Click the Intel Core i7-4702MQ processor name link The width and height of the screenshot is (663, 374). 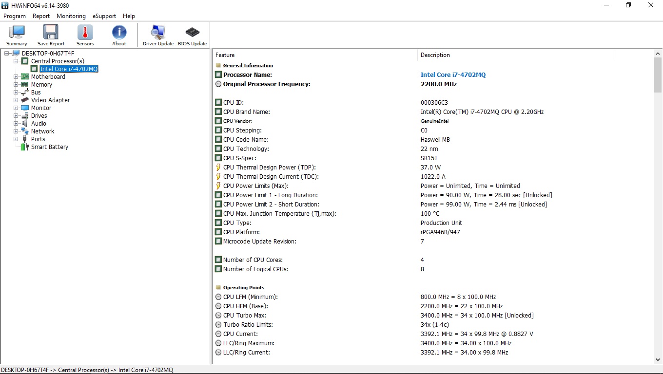point(453,75)
